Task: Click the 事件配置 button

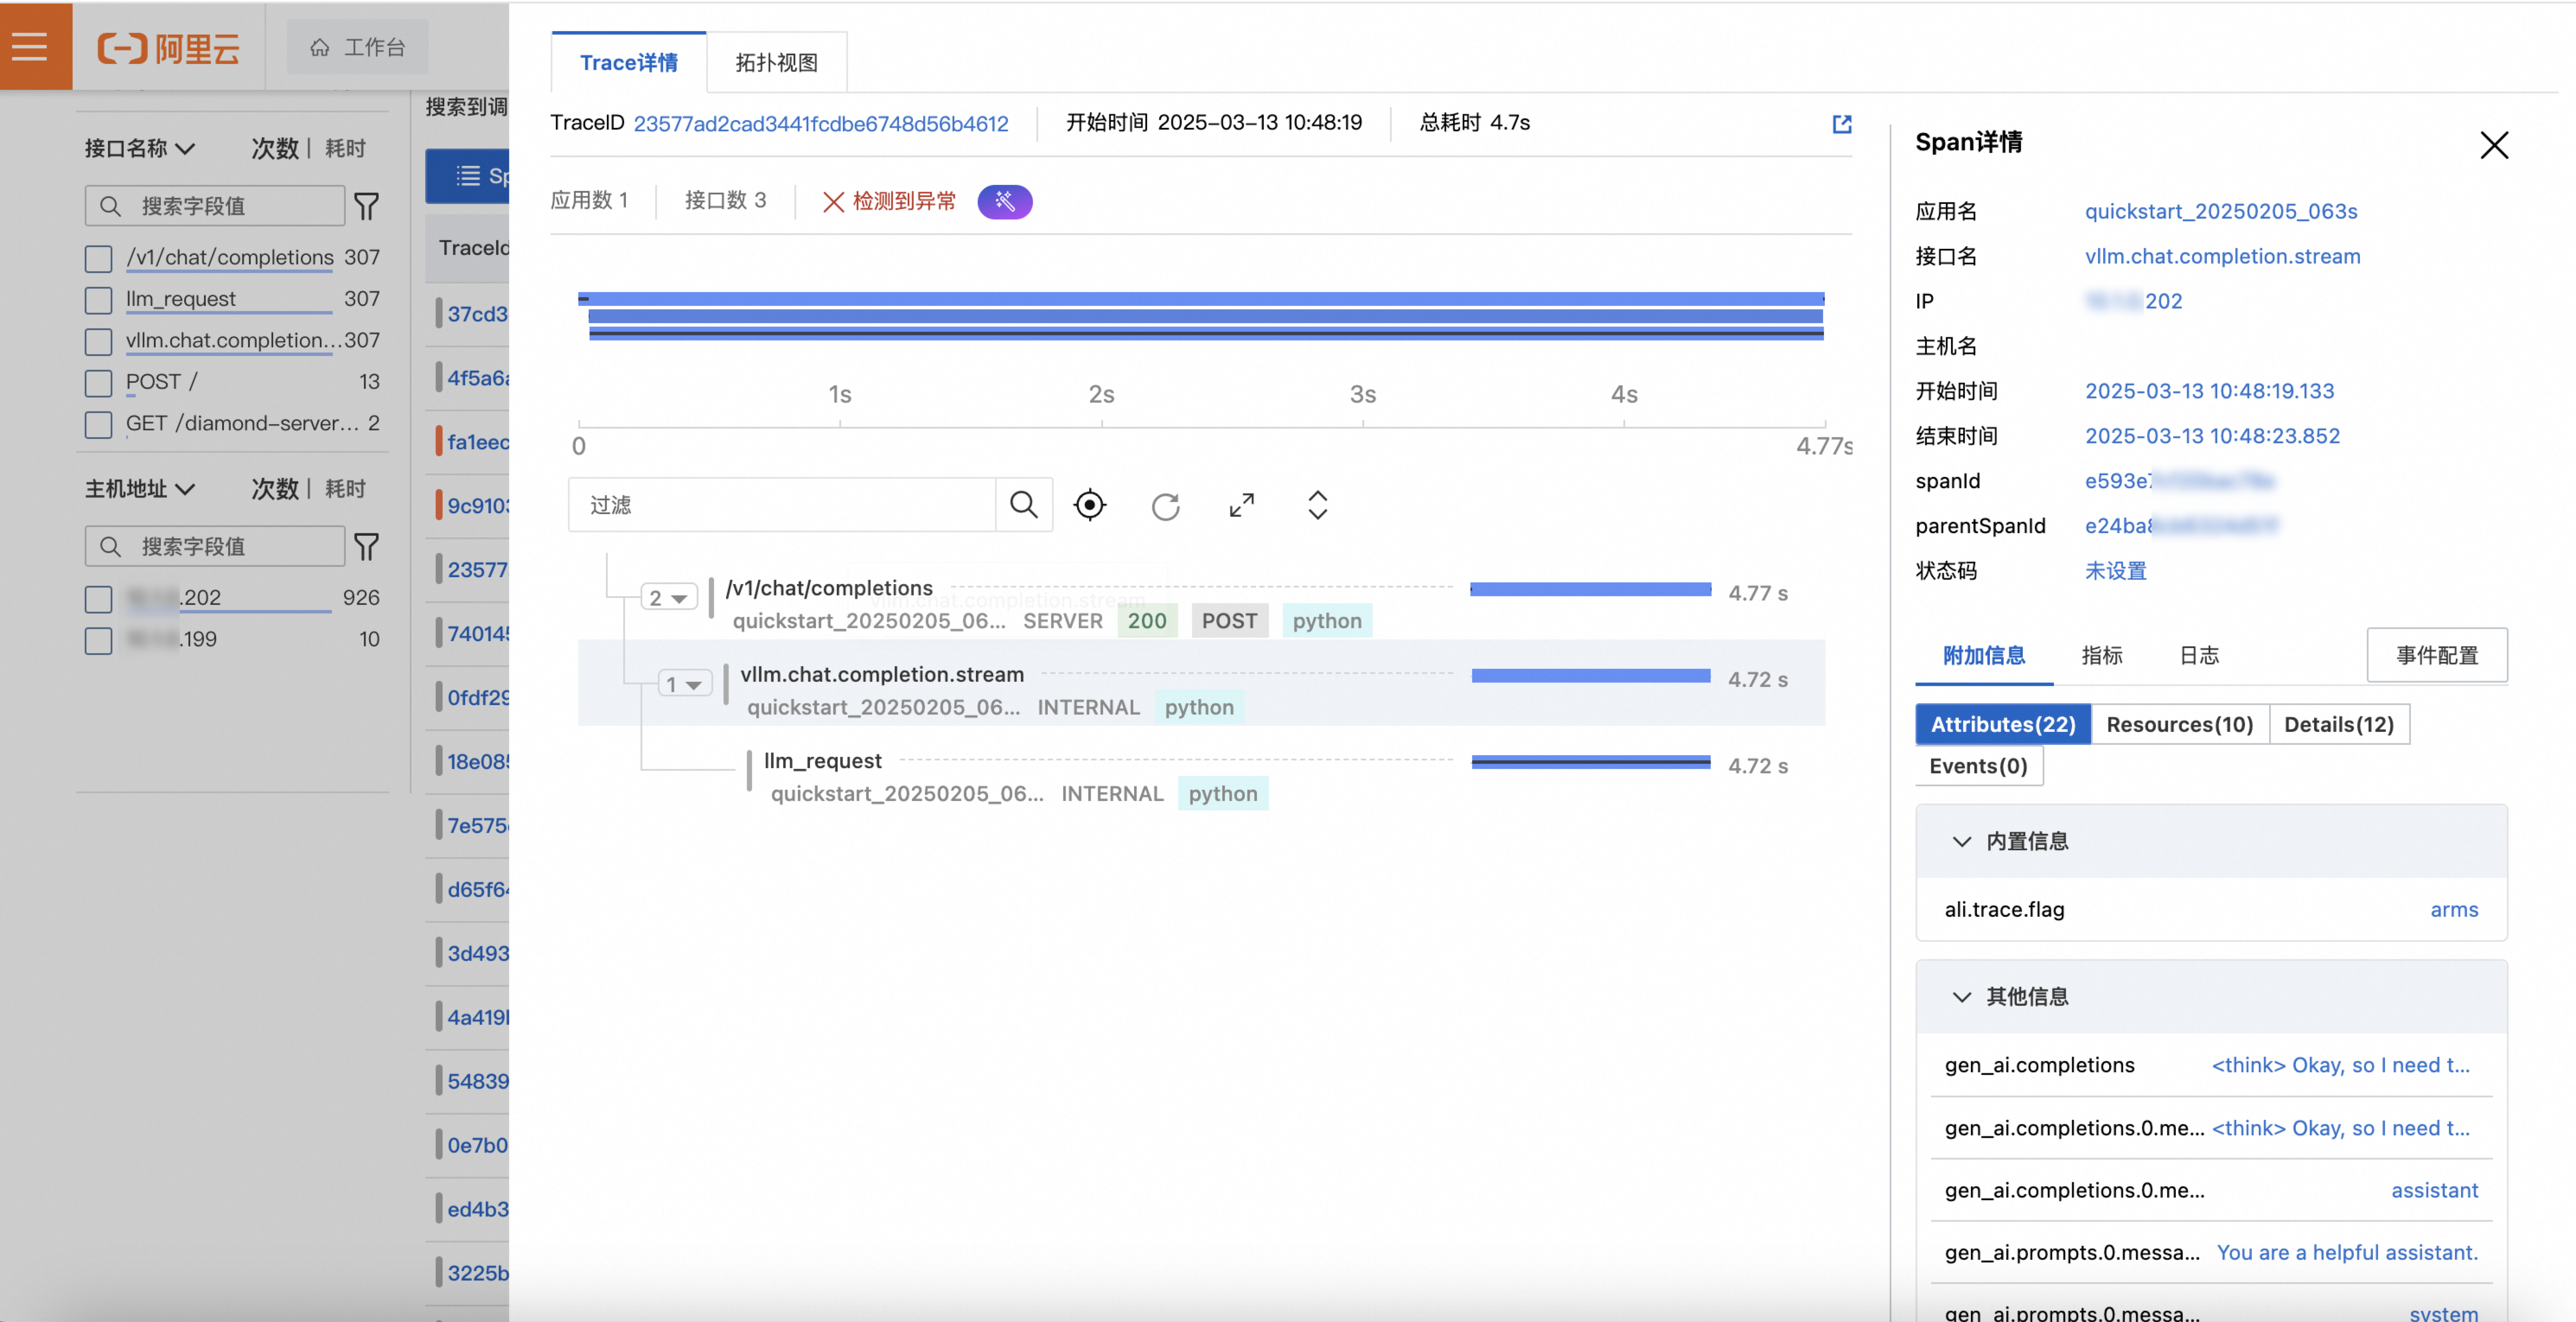Action: (x=2436, y=655)
